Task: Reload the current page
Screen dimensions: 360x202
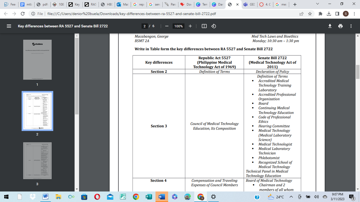Action: [23, 14]
